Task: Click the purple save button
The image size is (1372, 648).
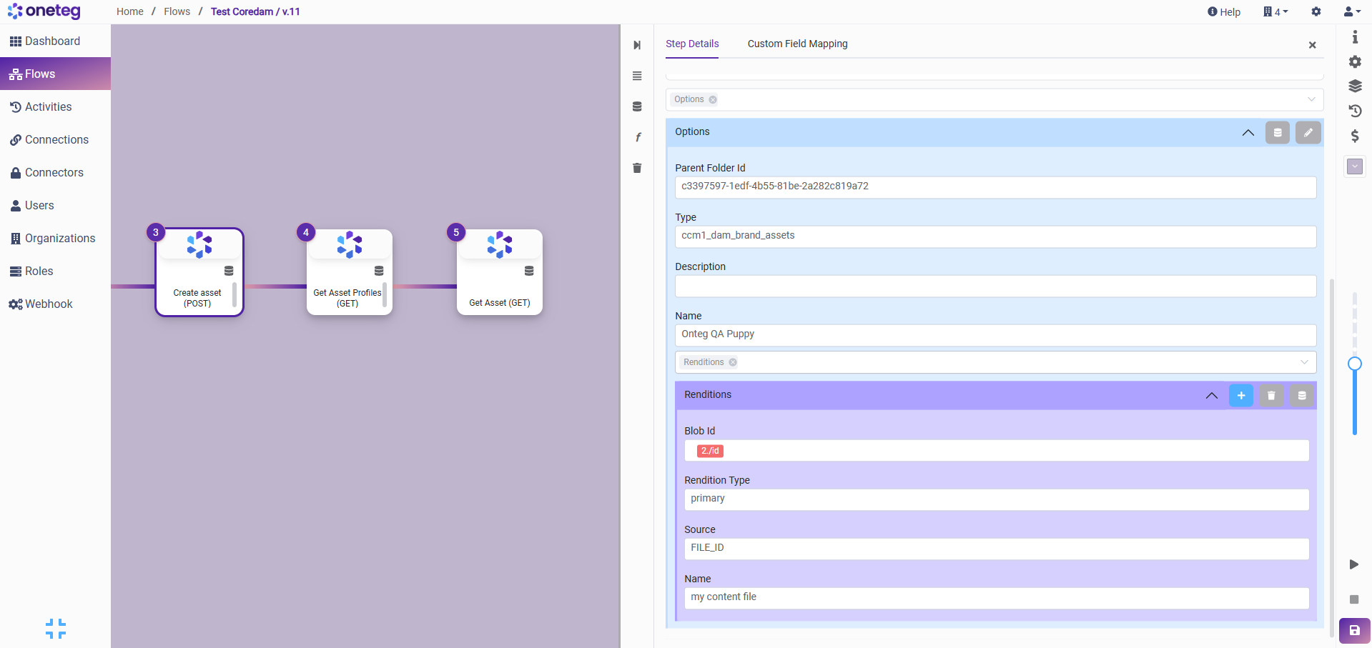Action: [x=1354, y=630]
